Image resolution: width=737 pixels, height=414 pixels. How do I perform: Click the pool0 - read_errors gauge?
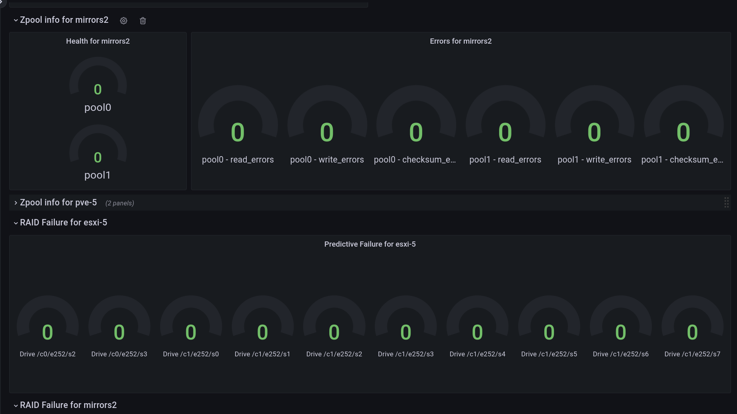click(238, 125)
